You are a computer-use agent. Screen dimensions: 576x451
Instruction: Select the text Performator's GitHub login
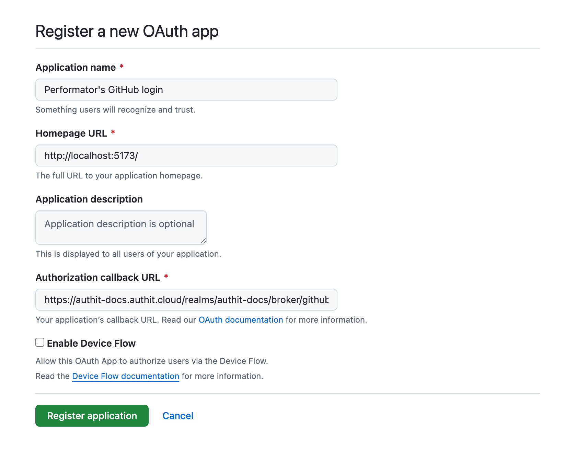click(x=104, y=90)
